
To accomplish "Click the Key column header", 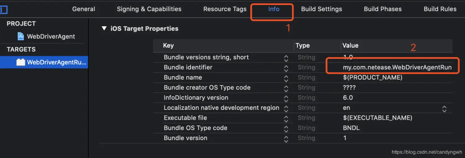I will [x=168, y=46].
